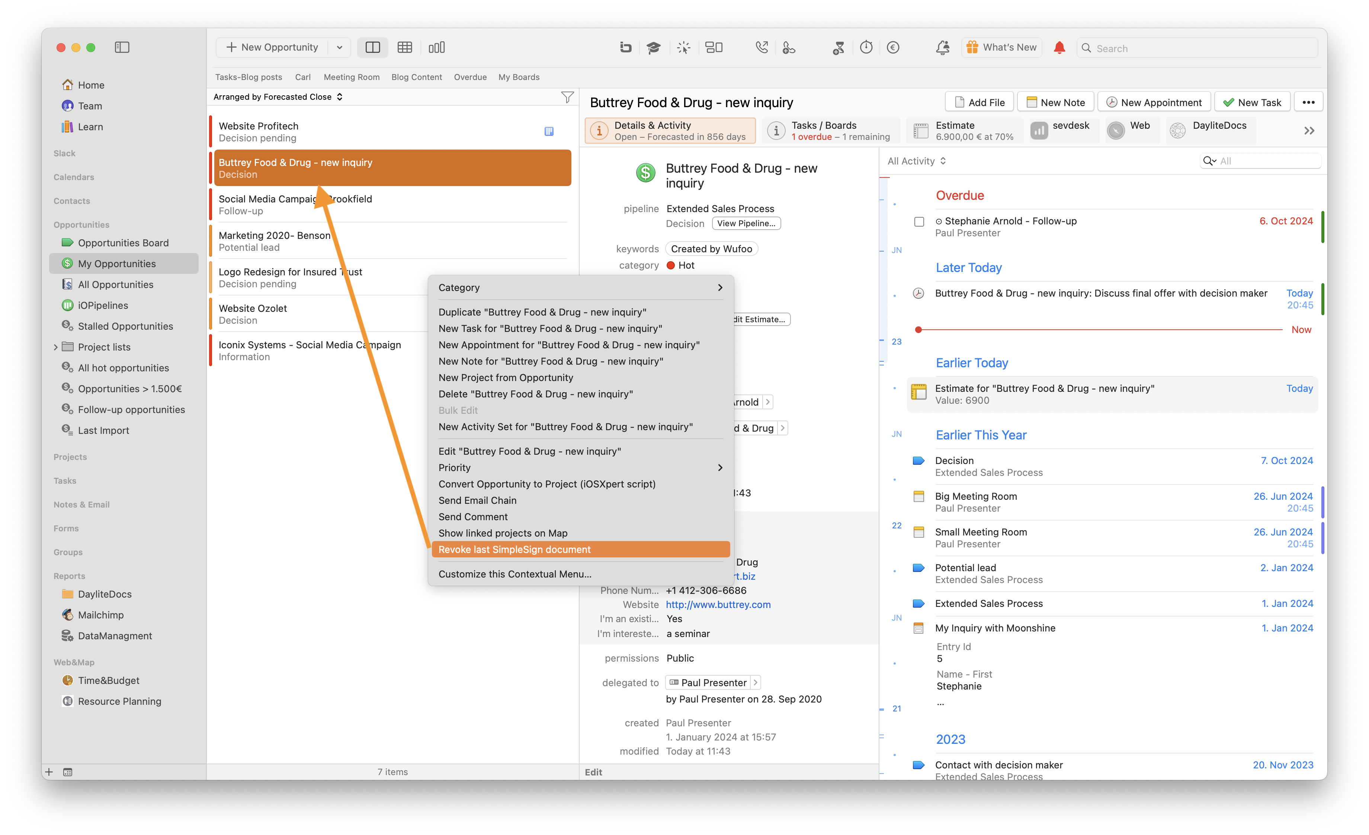
Task: Open Mailchimp in the sidebar
Action: [x=100, y=615]
